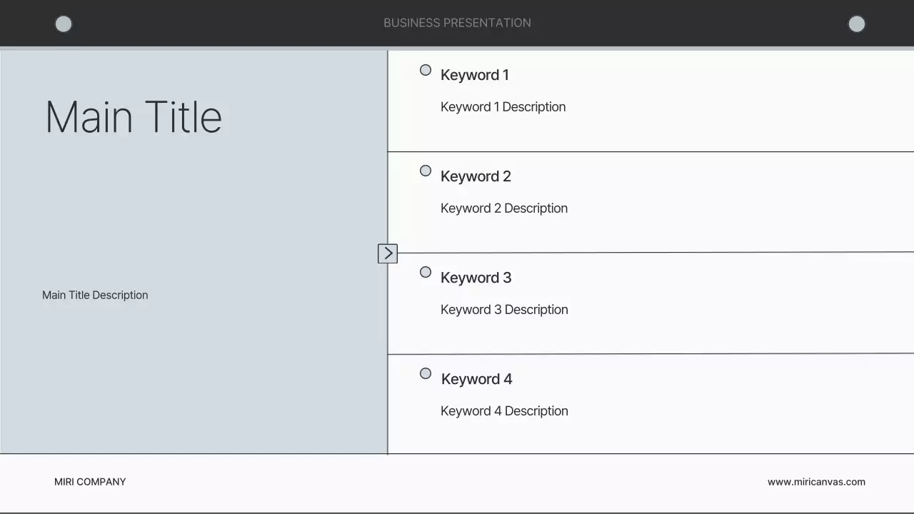The image size is (914, 514).
Task: Click the Keyword 3 Description text
Action: pos(504,310)
